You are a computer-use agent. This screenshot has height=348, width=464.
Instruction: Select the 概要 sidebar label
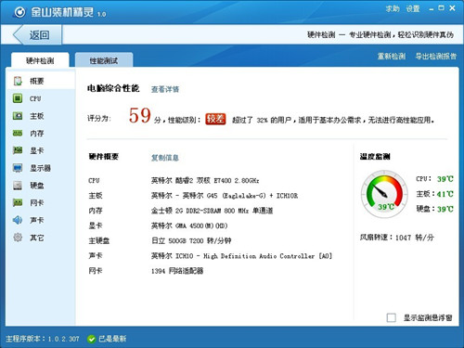[x=37, y=81]
